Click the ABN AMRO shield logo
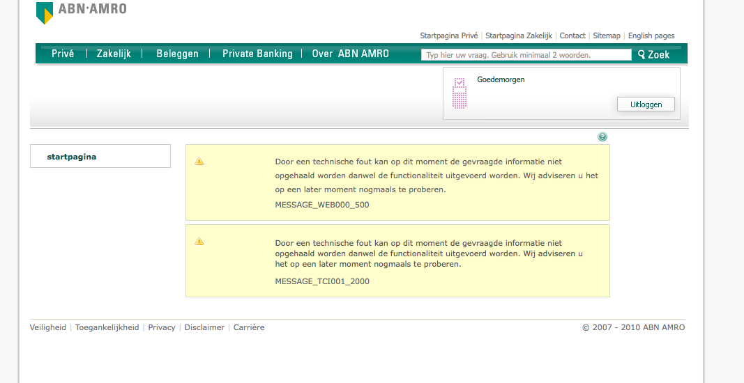744x383 pixels. (45, 13)
